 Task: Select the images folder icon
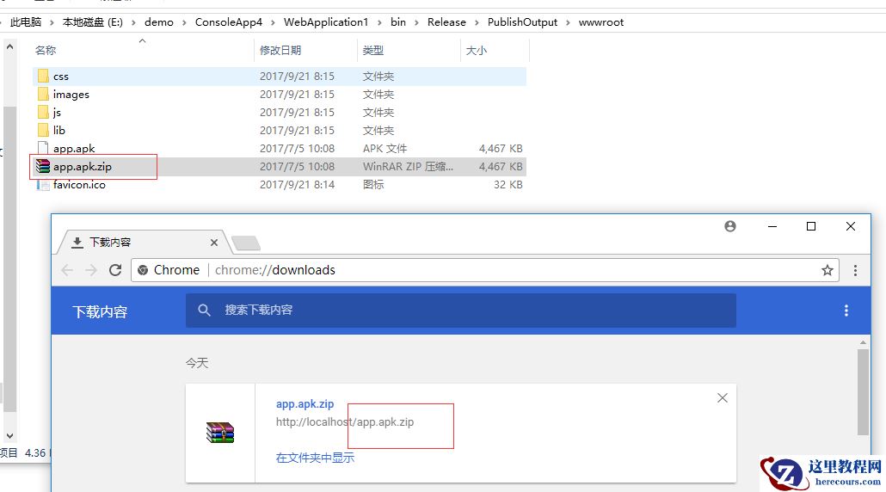(43, 94)
